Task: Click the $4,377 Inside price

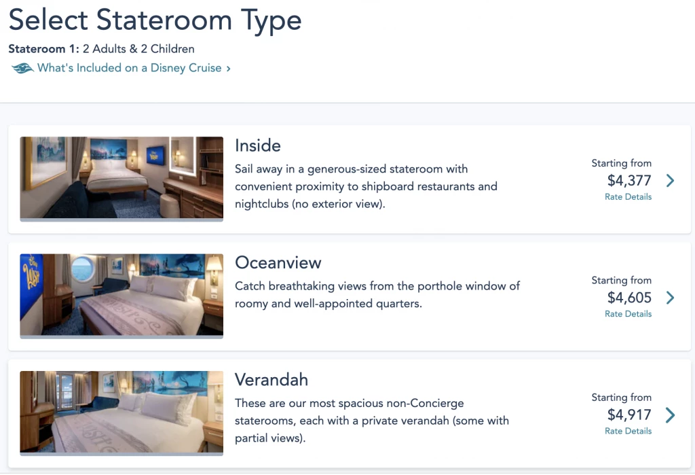Action: pyautogui.click(x=629, y=181)
